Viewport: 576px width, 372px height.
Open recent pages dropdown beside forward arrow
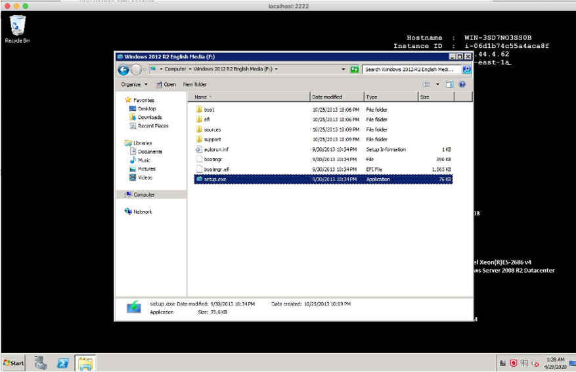point(144,70)
